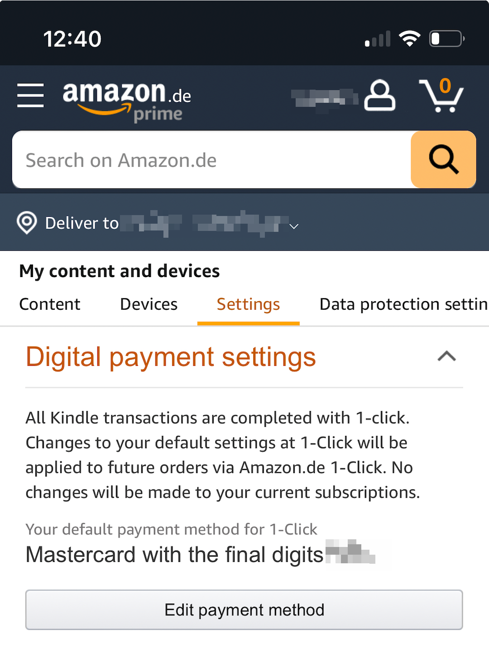Tap the delivery location pin icon
Screen dimensions: 489x662
point(27,223)
